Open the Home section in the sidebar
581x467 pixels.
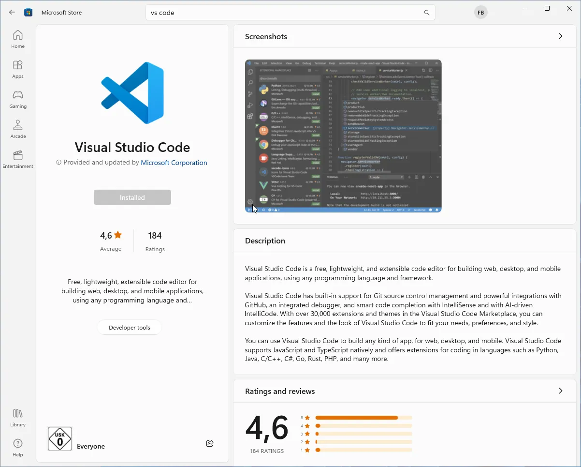[18, 39]
